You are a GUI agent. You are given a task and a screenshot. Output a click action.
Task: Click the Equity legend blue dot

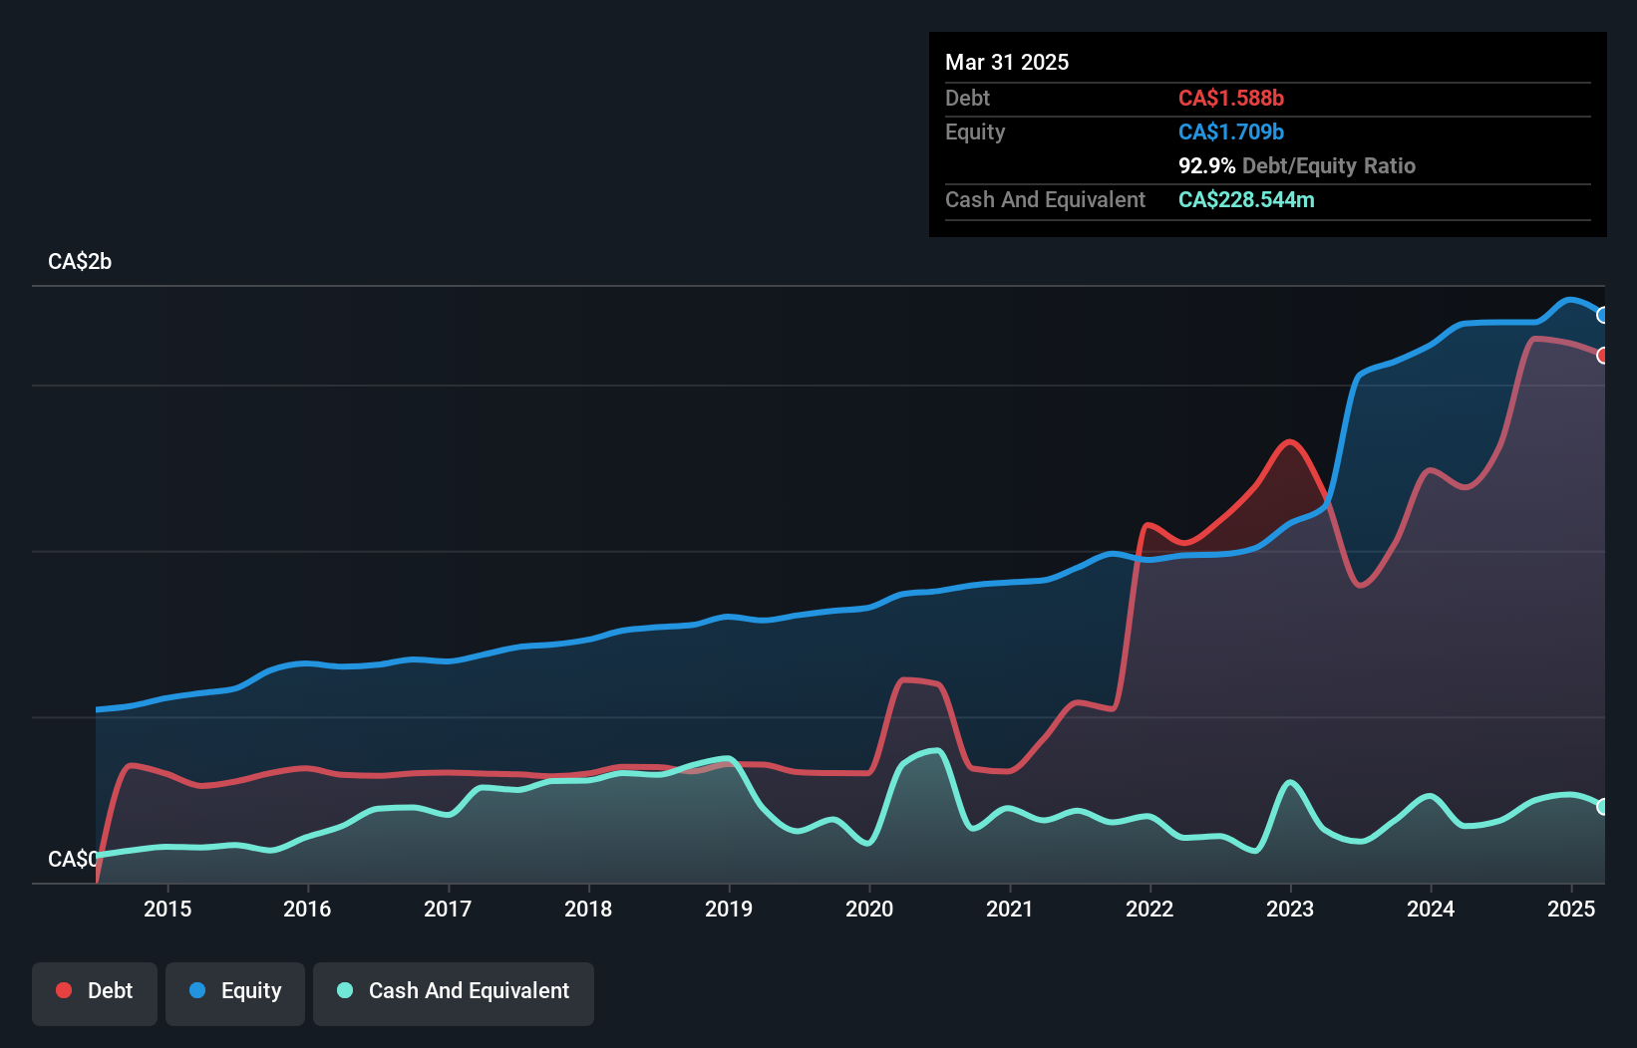197,990
